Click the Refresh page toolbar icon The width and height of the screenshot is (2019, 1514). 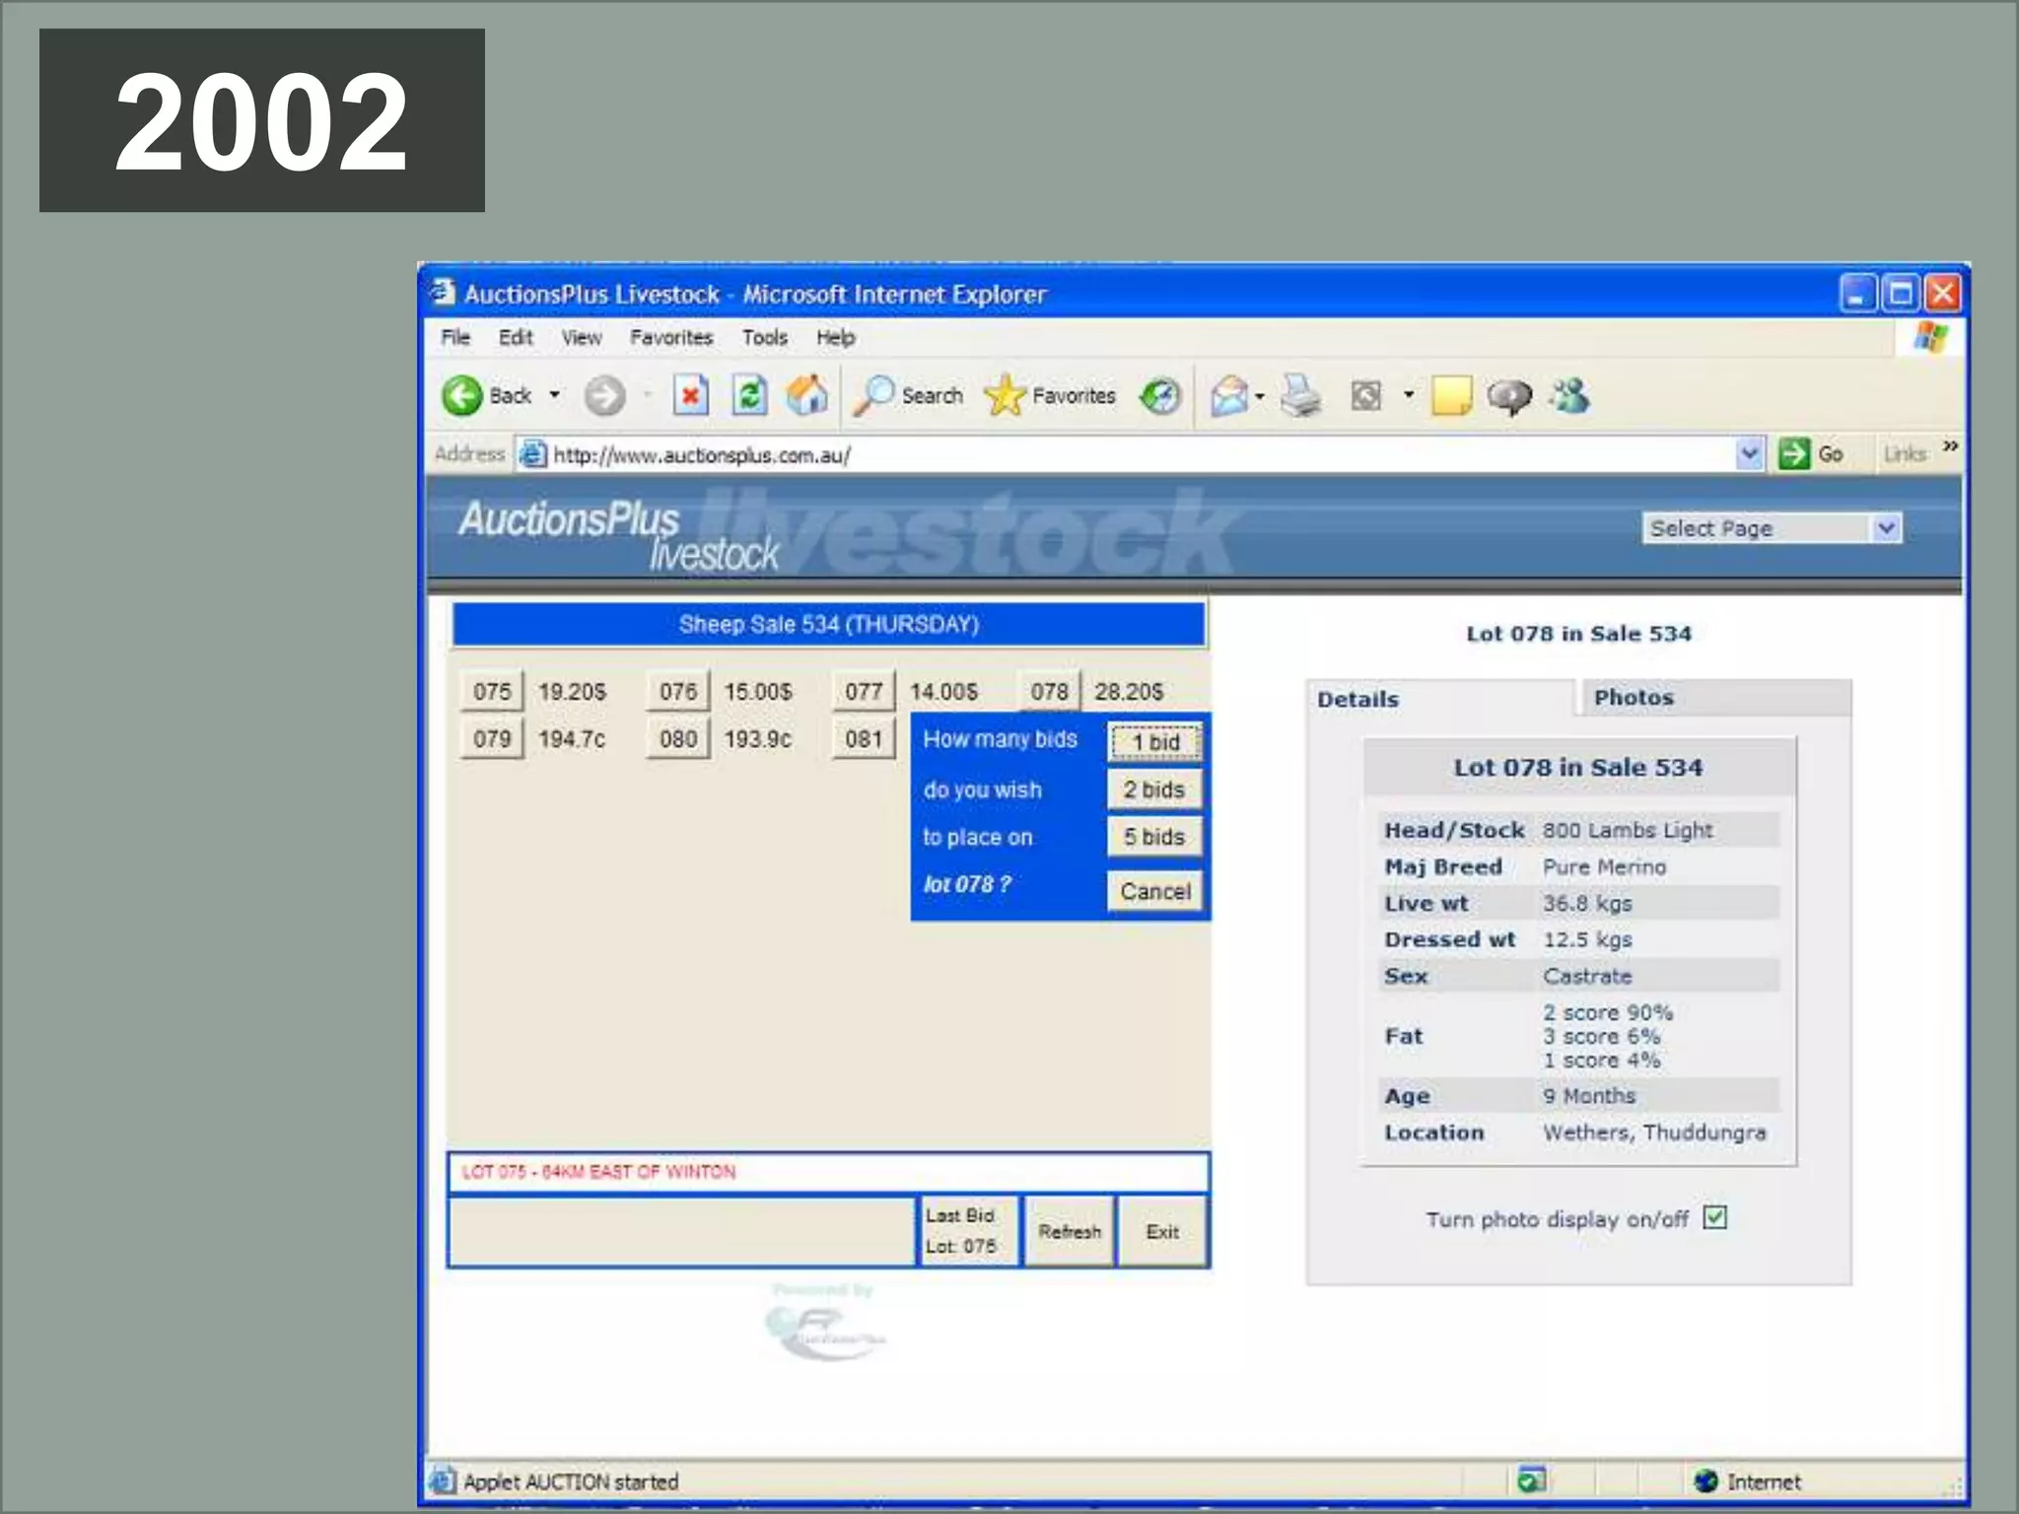click(749, 396)
